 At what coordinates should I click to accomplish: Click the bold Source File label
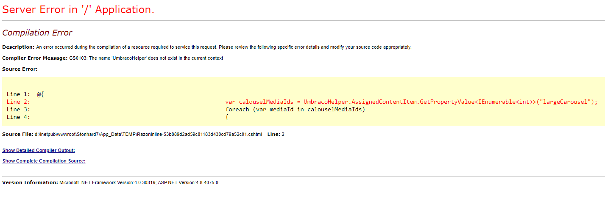[x=18, y=134]
